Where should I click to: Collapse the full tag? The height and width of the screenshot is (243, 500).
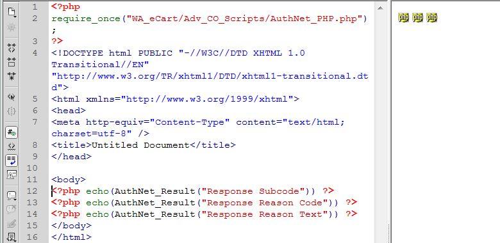[12, 48]
